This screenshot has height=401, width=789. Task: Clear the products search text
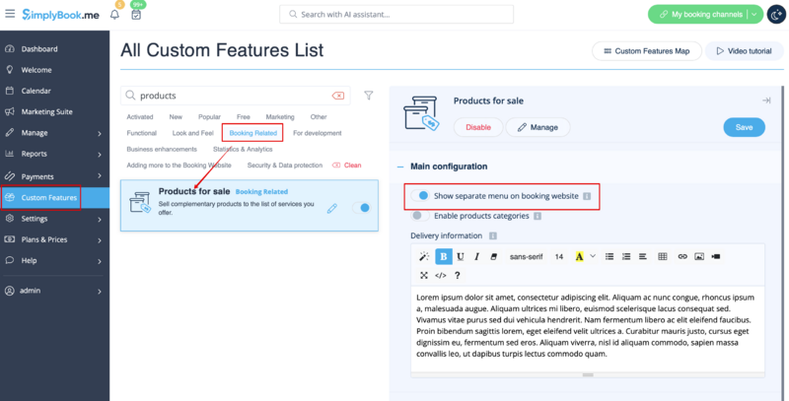tap(338, 96)
